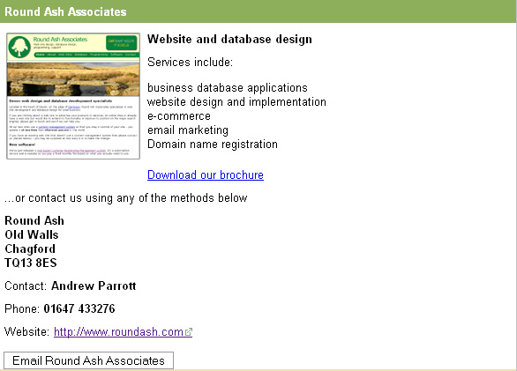The width and height of the screenshot is (517, 371).
Task: Click the phone number 01647 433276
Action: (79, 308)
